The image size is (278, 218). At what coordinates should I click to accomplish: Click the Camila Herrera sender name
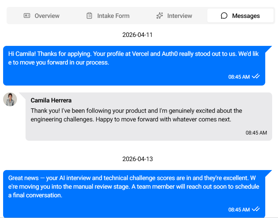(51, 100)
